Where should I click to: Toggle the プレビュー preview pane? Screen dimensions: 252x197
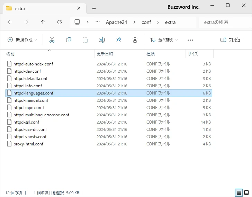[232, 40]
